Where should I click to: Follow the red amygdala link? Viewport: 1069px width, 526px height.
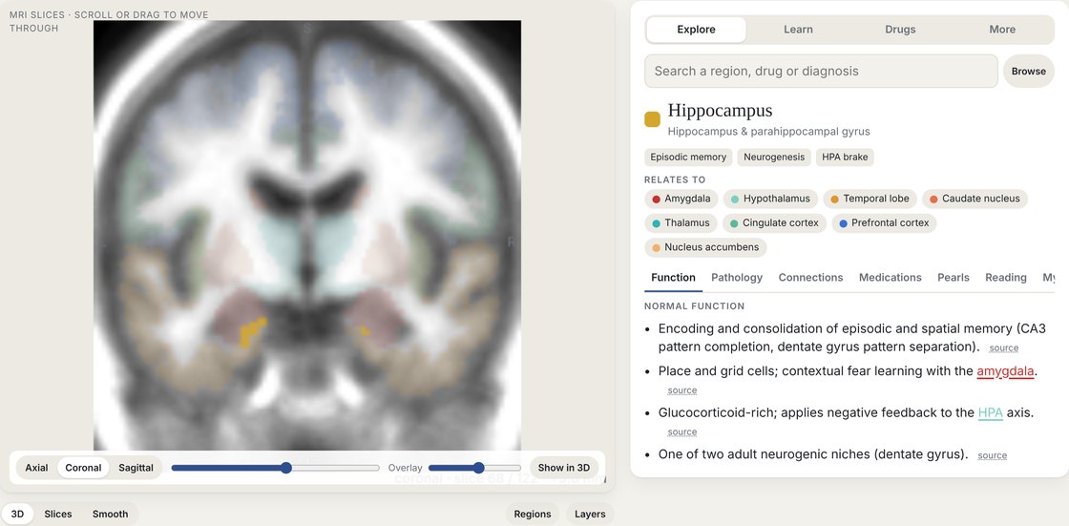coord(1006,371)
